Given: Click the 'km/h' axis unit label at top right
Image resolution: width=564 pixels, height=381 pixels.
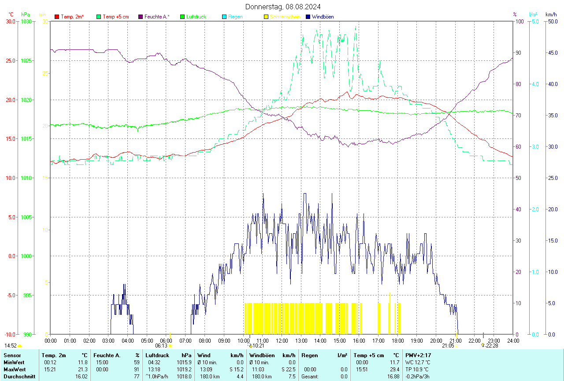Looking at the screenshot, I should pos(551,15).
